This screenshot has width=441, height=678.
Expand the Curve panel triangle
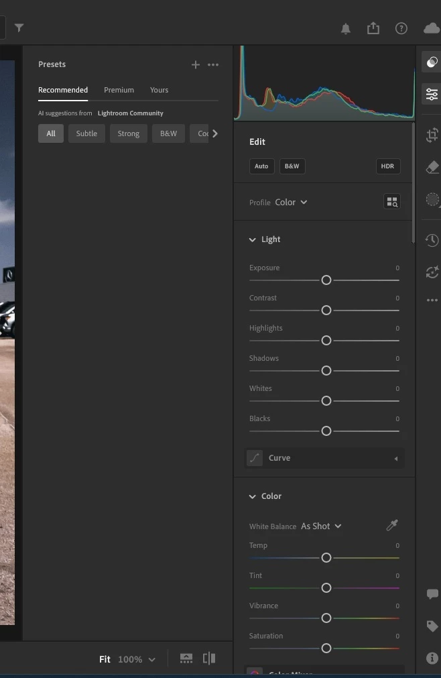point(396,458)
